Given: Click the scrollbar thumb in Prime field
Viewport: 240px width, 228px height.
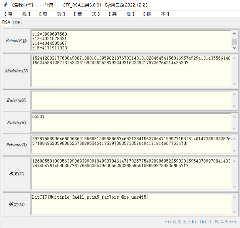Looking at the screenshot, I should 234,42.
